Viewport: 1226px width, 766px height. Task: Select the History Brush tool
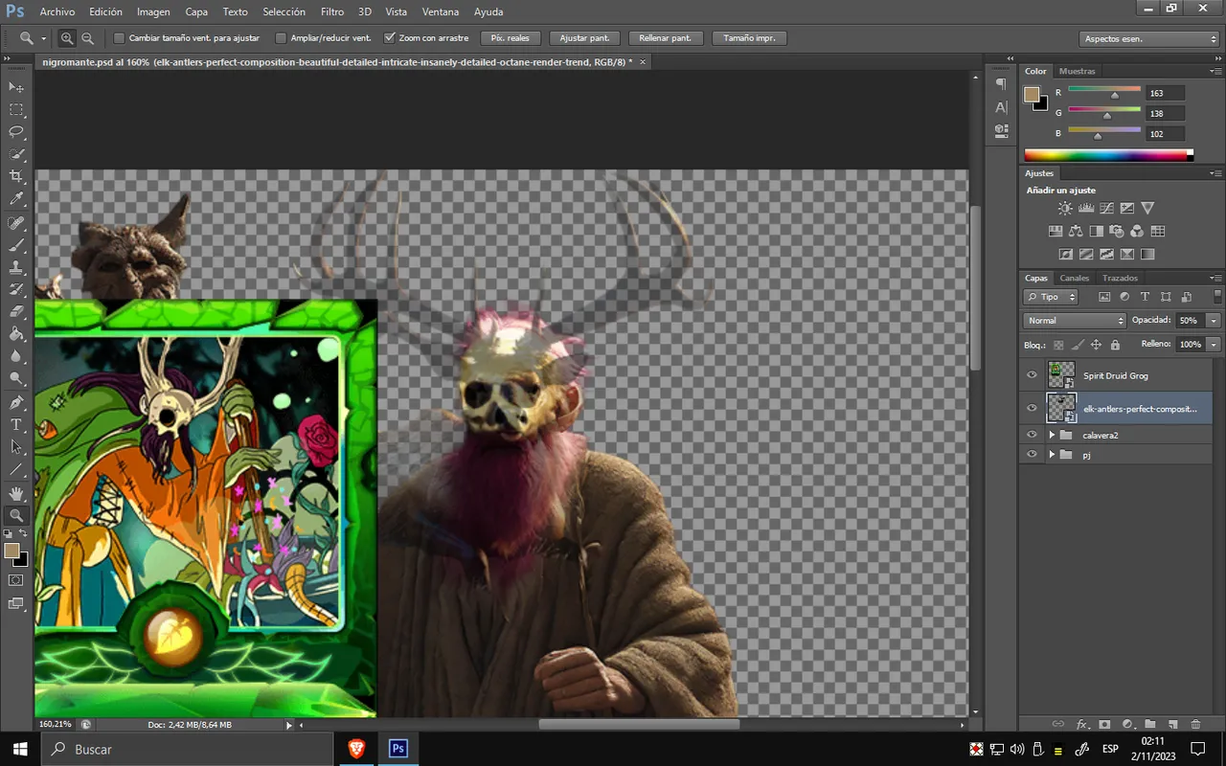point(16,289)
